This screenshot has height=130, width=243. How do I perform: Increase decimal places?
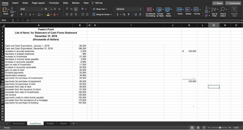(x=135, y=15)
